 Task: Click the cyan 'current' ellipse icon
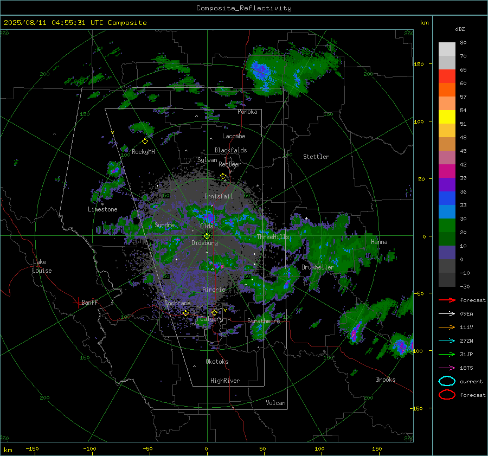pyautogui.click(x=447, y=381)
